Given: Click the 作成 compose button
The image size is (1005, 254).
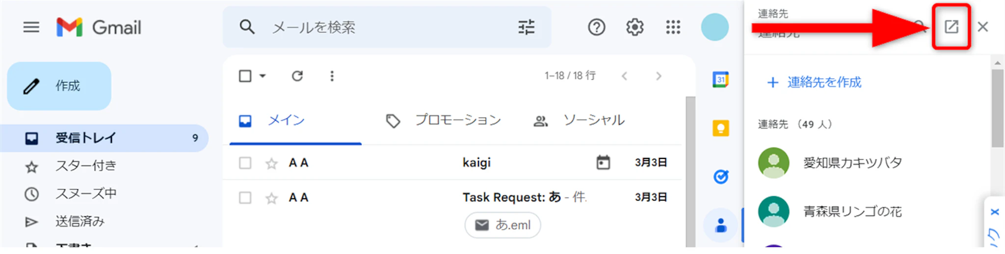Looking at the screenshot, I should [59, 86].
